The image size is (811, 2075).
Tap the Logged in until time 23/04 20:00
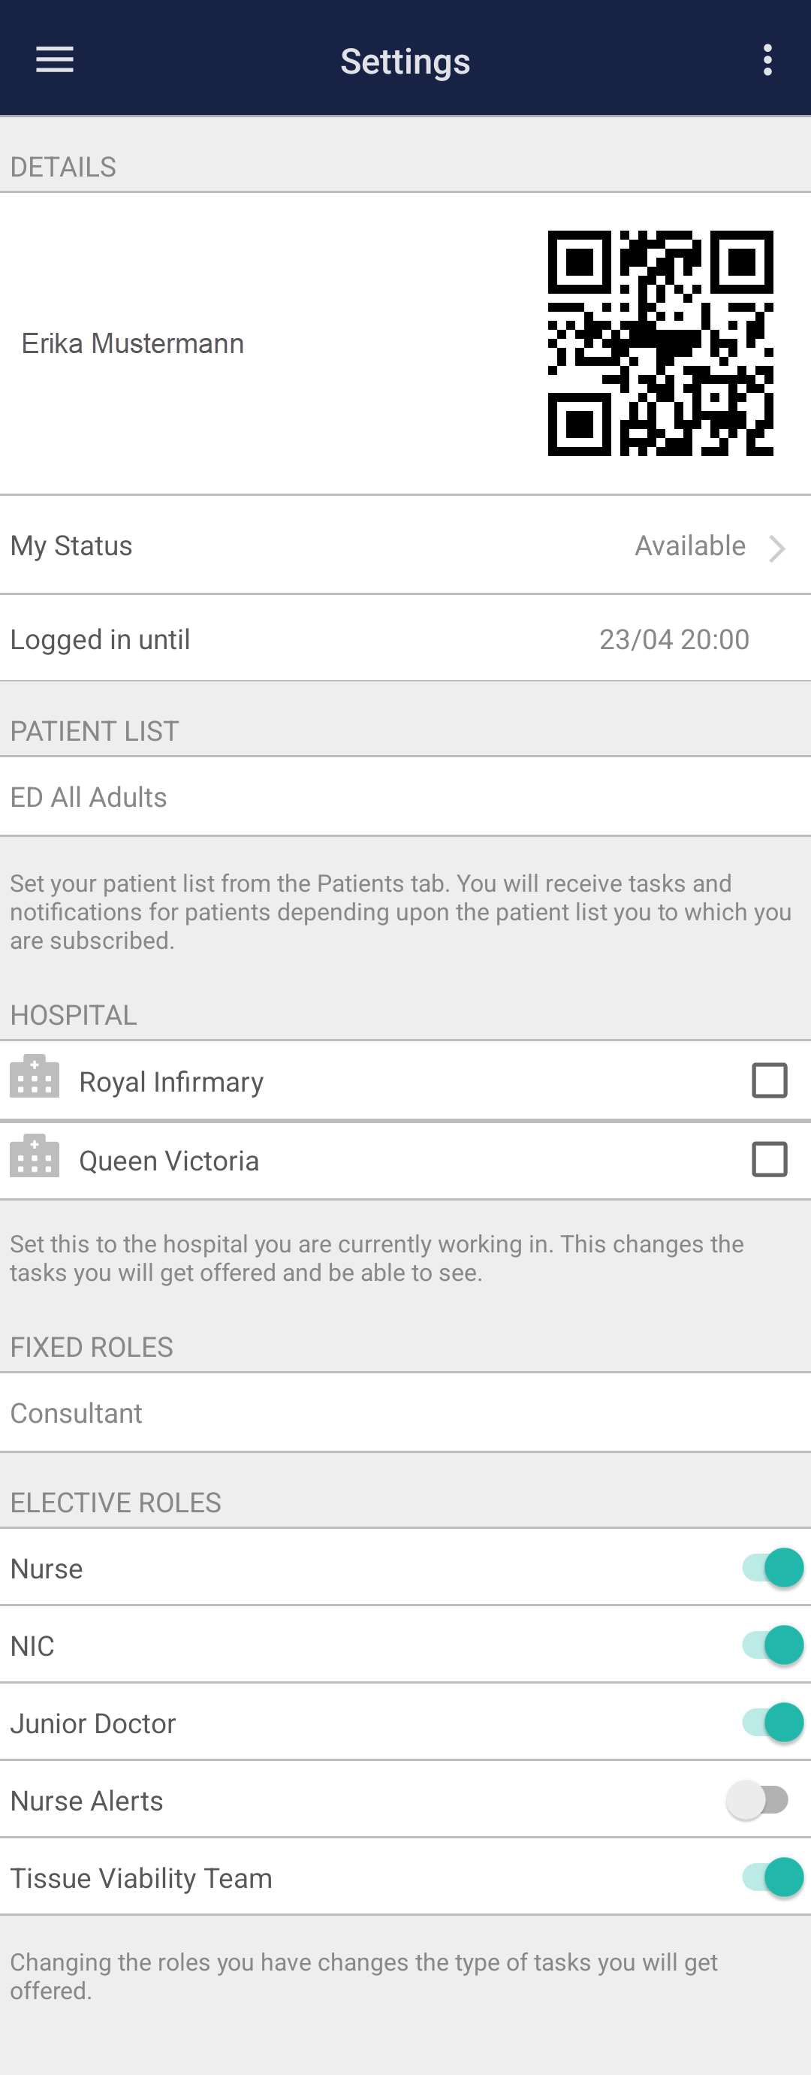[674, 639]
